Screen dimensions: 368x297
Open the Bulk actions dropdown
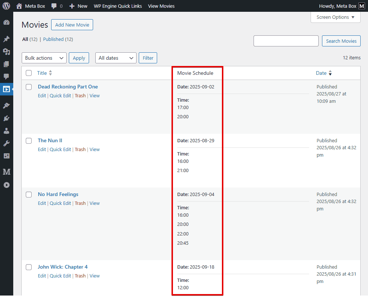pyautogui.click(x=44, y=58)
